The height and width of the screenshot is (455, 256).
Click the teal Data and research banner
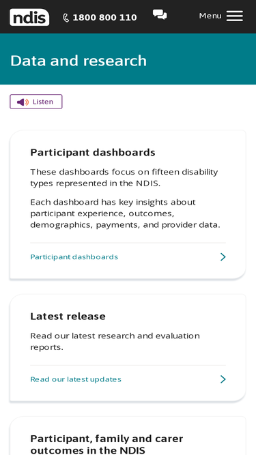(x=128, y=59)
